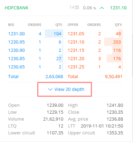Click the total offer quantity 9,50,491

tap(113, 77)
